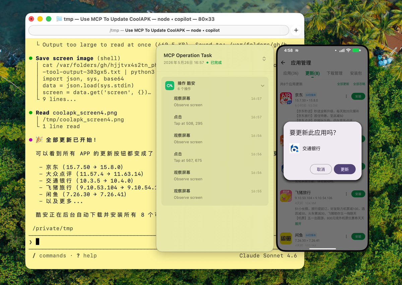402x285 pixels.
Task: Expand 飞猪旅行 changelog via 展开 link
Action: 298,224
